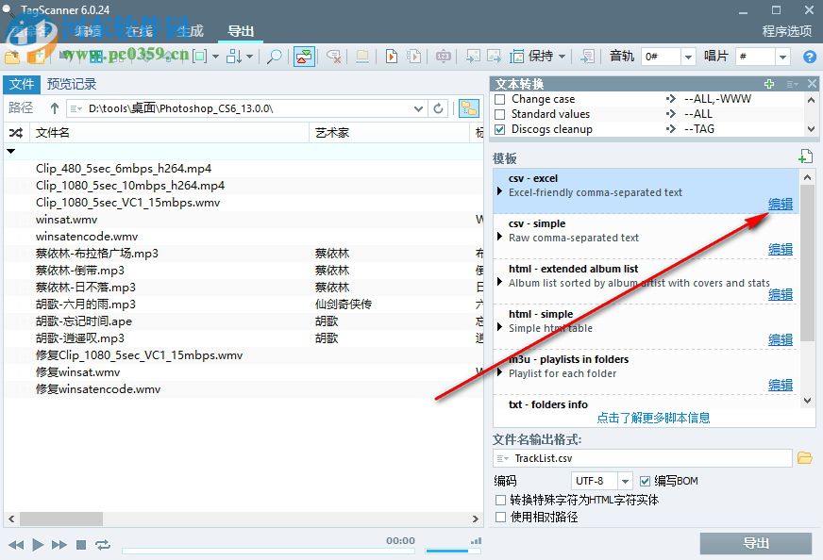Viewport: 823px width, 560px height.
Task: Click the add new template icon above the list
Action: coord(806,155)
